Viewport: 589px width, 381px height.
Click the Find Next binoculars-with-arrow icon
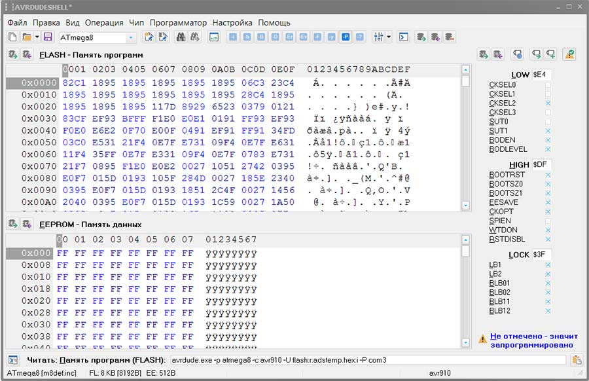(x=194, y=37)
